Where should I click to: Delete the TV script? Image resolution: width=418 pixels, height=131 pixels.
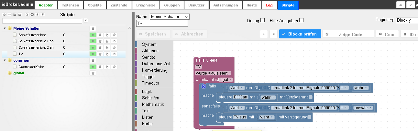click(100, 54)
